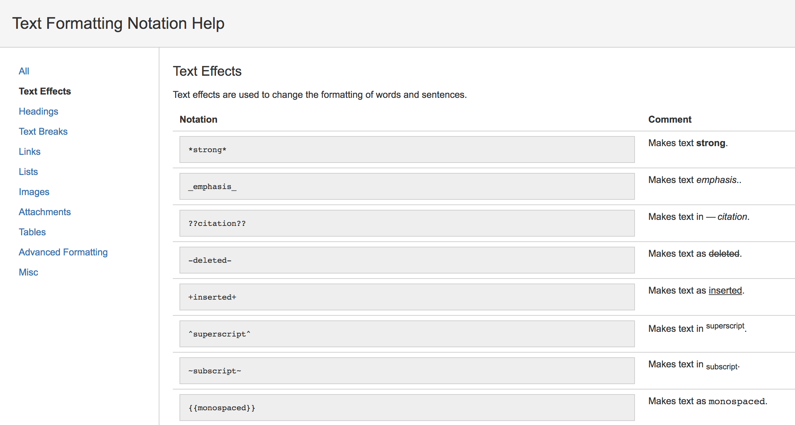Click the Text Formatting Notation Help title
The image size is (795, 425).
click(119, 23)
